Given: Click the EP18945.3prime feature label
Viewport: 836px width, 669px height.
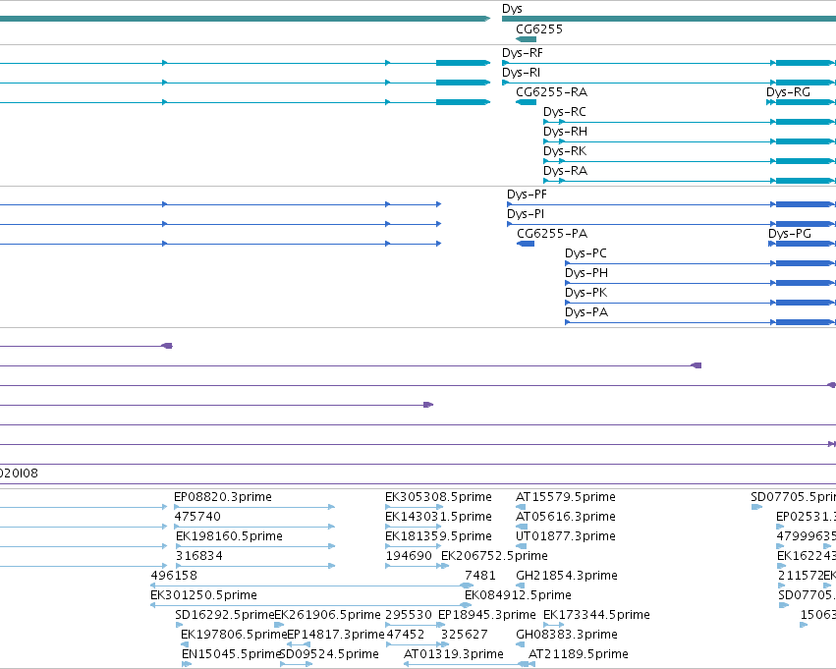Looking at the screenshot, I should 487,616.
